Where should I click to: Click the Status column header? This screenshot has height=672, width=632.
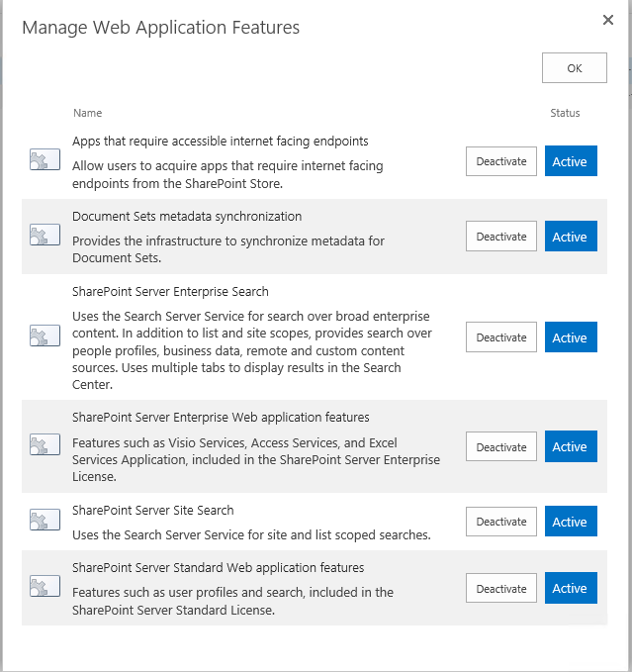point(565,113)
